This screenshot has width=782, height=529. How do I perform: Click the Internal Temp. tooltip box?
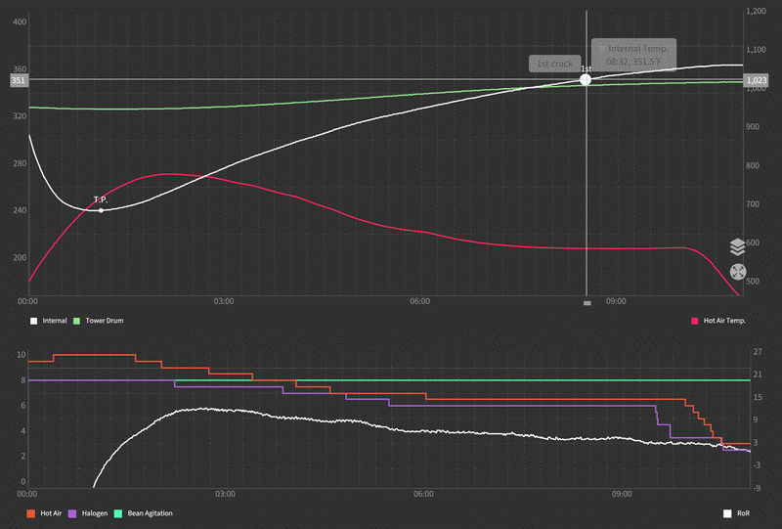click(633, 55)
